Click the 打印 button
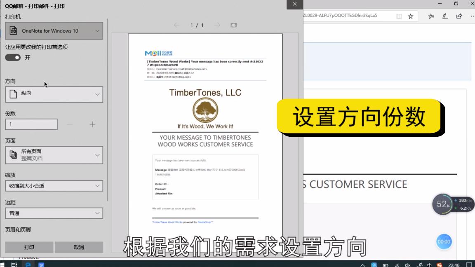The image size is (475, 267). tap(29, 247)
